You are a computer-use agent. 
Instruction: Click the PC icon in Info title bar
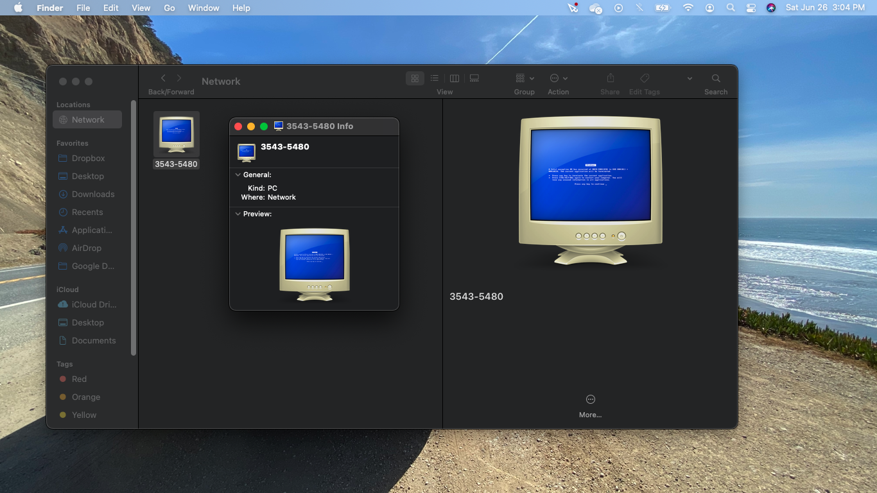[279, 126]
